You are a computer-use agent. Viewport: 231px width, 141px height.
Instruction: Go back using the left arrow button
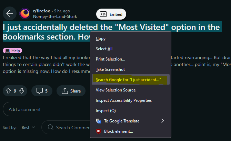[x=10, y=13]
